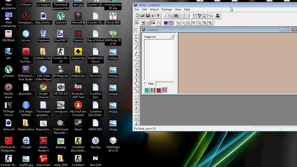Click the empty Image List box
297x167 pixels.
[159, 60]
